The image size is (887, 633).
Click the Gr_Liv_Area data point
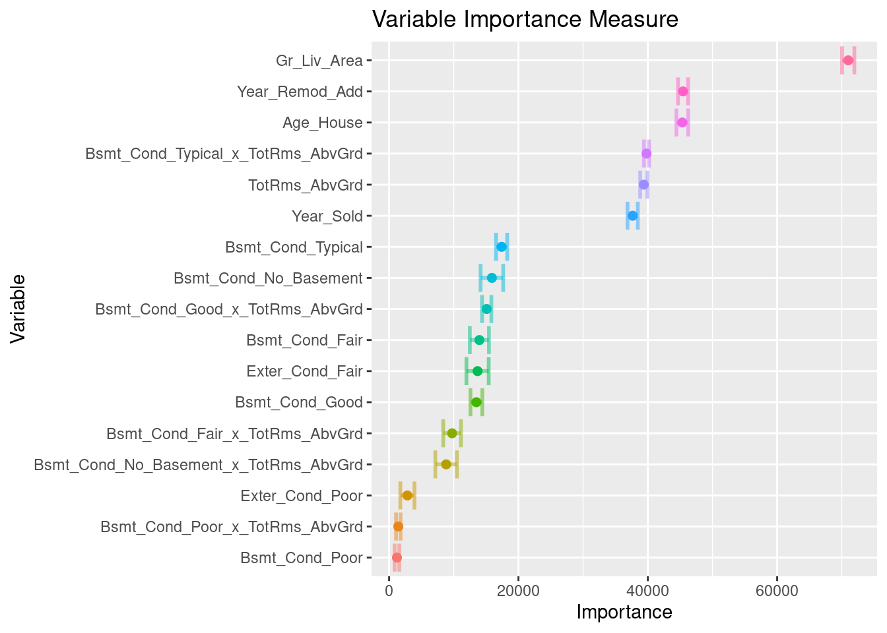tap(848, 61)
